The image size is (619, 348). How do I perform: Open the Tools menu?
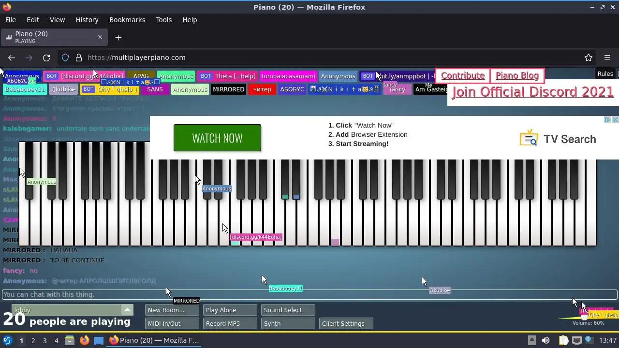[x=163, y=20]
